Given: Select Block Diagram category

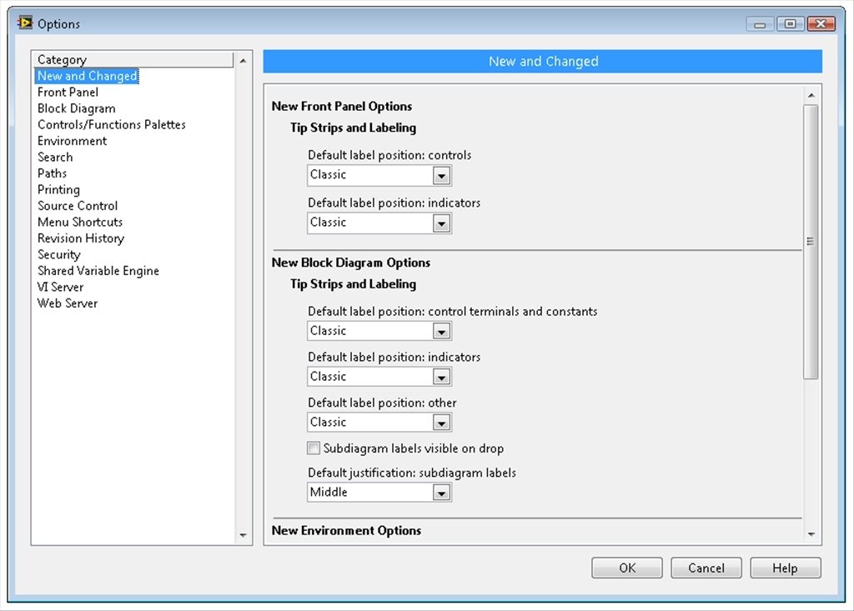Looking at the screenshot, I should coord(76,108).
